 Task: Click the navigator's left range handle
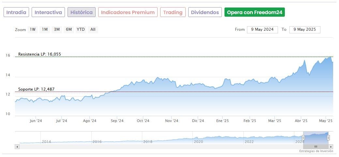[x=303, y=138]
